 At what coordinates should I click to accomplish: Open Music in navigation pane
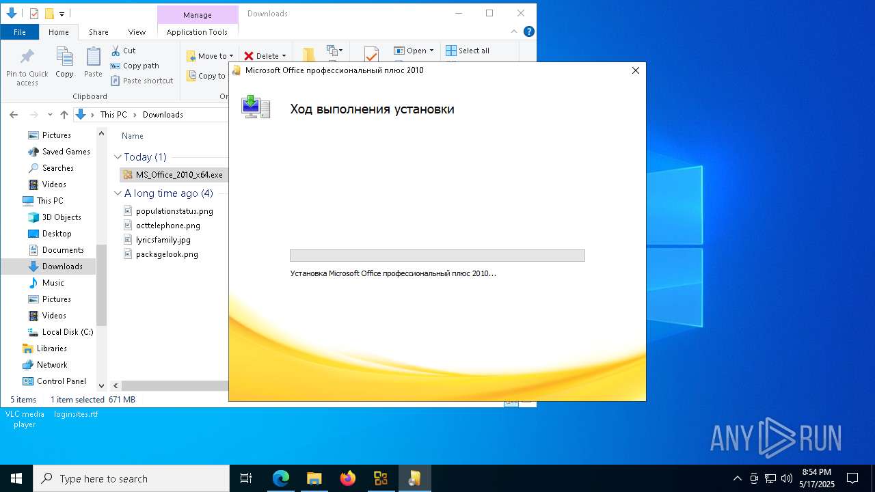[46, 283]
